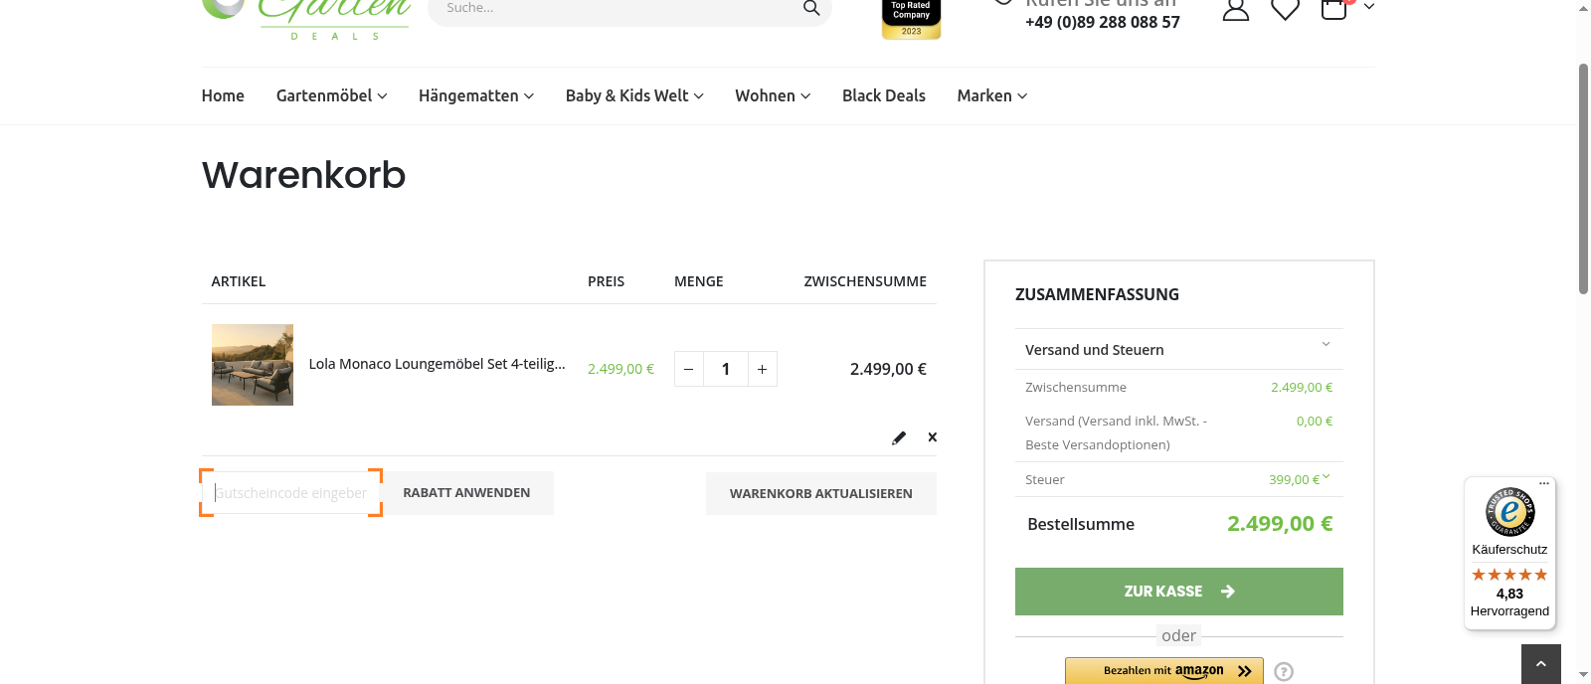Go to Black Deals page
1591x684 pixels.
[884, 95]
